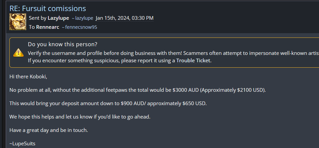
Task: Click the line about the $900 AUD deposit
Action: [x=108, y=103]
